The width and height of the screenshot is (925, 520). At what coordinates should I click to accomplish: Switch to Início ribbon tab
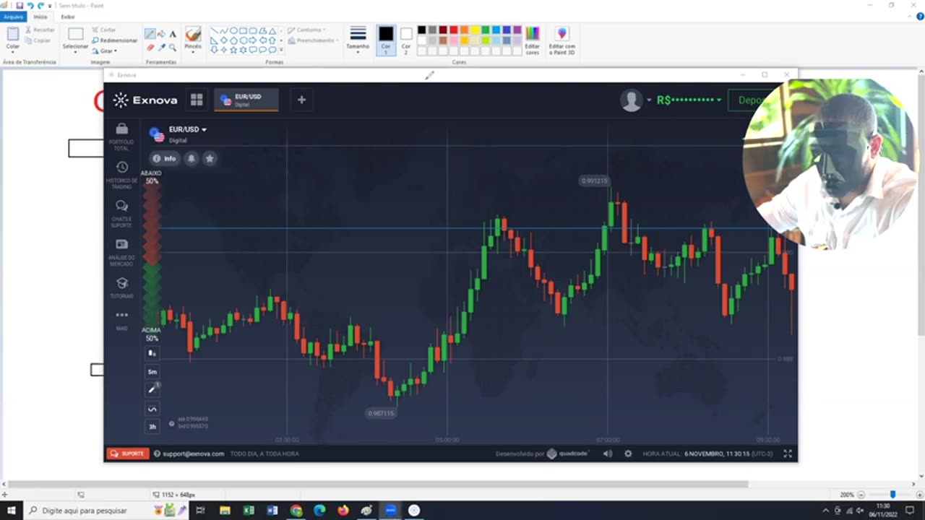point(40,17)
